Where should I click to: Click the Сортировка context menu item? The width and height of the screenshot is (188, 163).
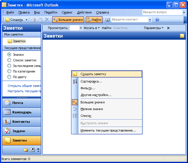pyautogui.click(x=107, y=82)
